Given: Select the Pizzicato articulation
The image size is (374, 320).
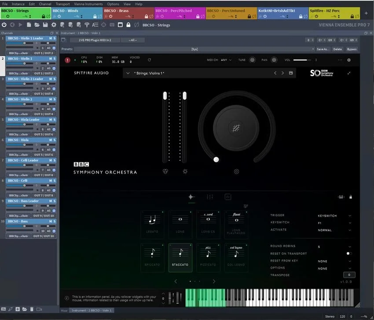Looking at the screenshot, I should click(208, 258).
